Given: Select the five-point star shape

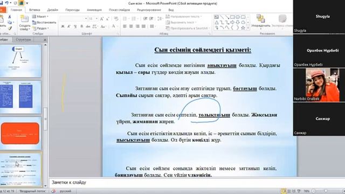Looking at the screenshot, I should coord(243,28).
